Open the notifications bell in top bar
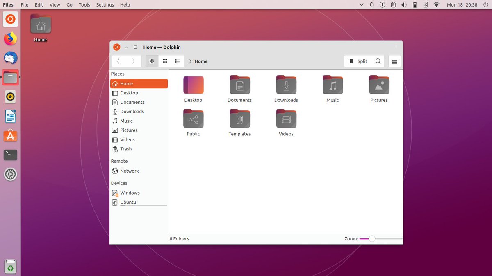The height and width of the screenshot is (276, 492). (372, 5)
